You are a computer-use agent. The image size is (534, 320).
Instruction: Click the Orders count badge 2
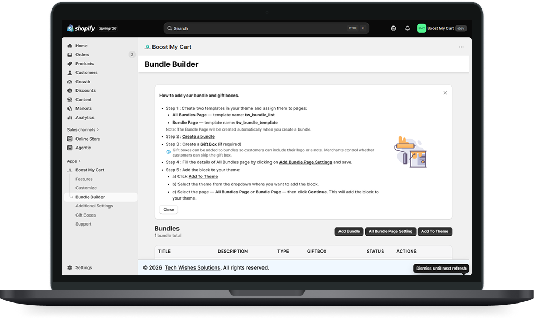(132, 55)
